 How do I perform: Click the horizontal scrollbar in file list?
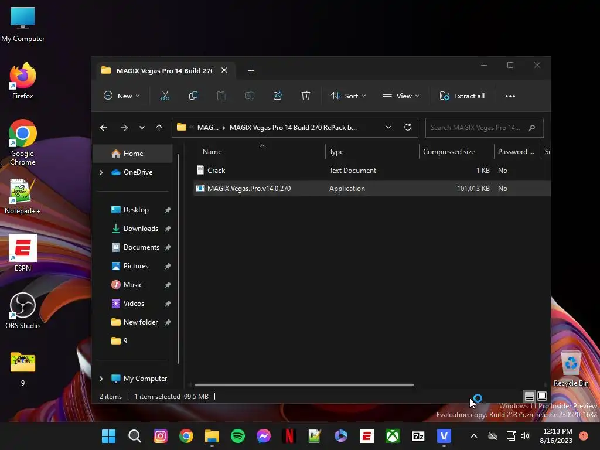(304, 385)
